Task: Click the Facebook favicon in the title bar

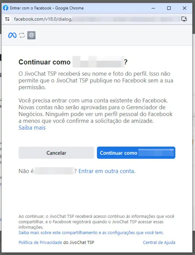Action: click(6, 8)
